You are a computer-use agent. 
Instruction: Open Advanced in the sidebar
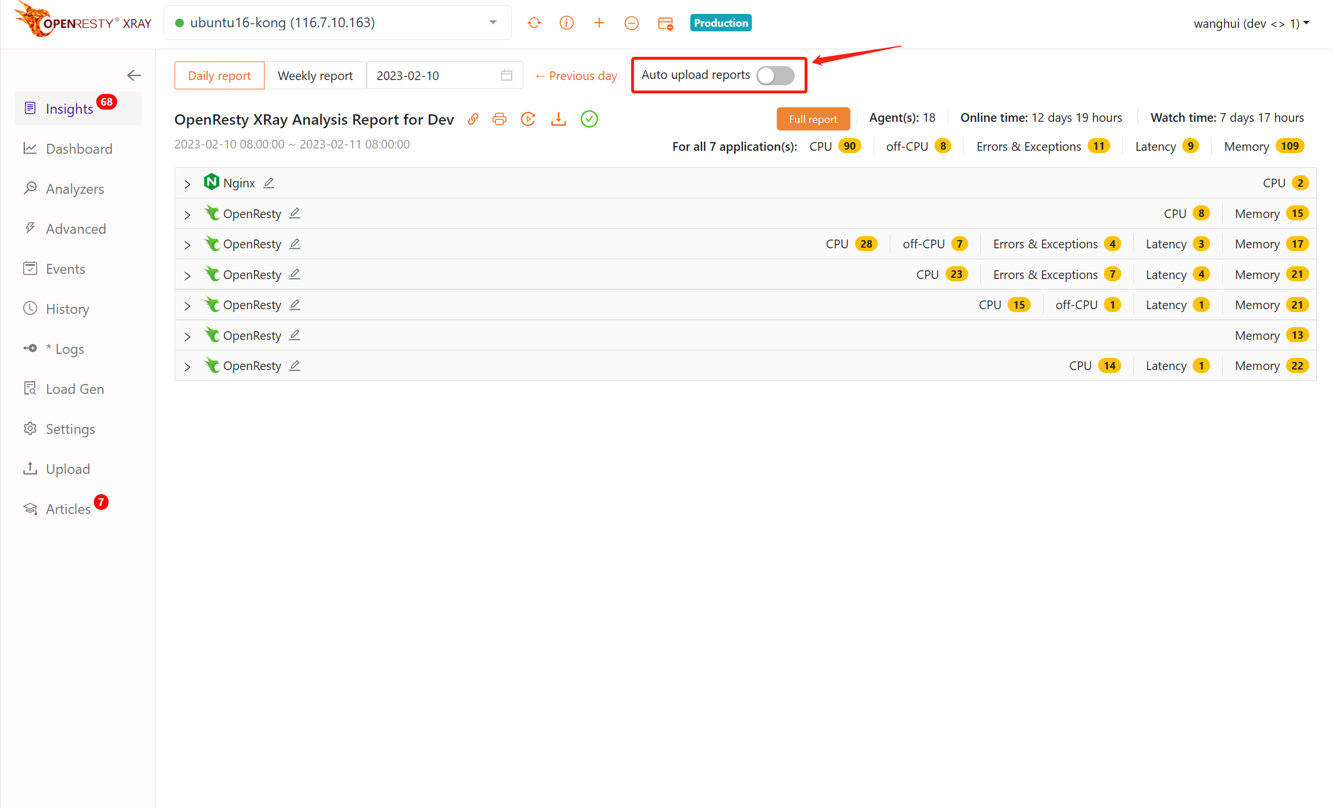(78, 229)
